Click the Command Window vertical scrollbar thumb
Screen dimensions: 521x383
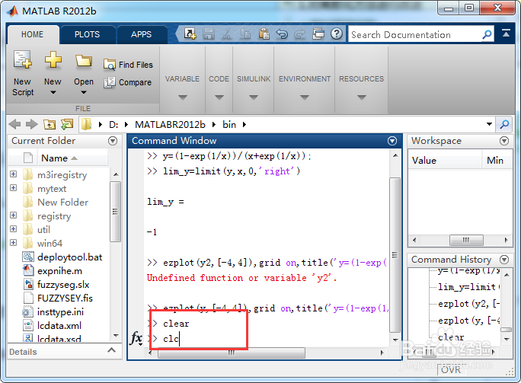(395, 255)
